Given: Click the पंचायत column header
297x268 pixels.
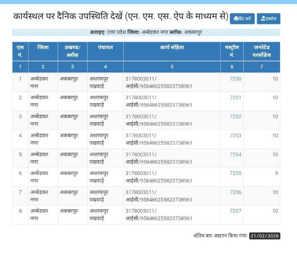Looking at the screenshot, I should click(105, 48).
